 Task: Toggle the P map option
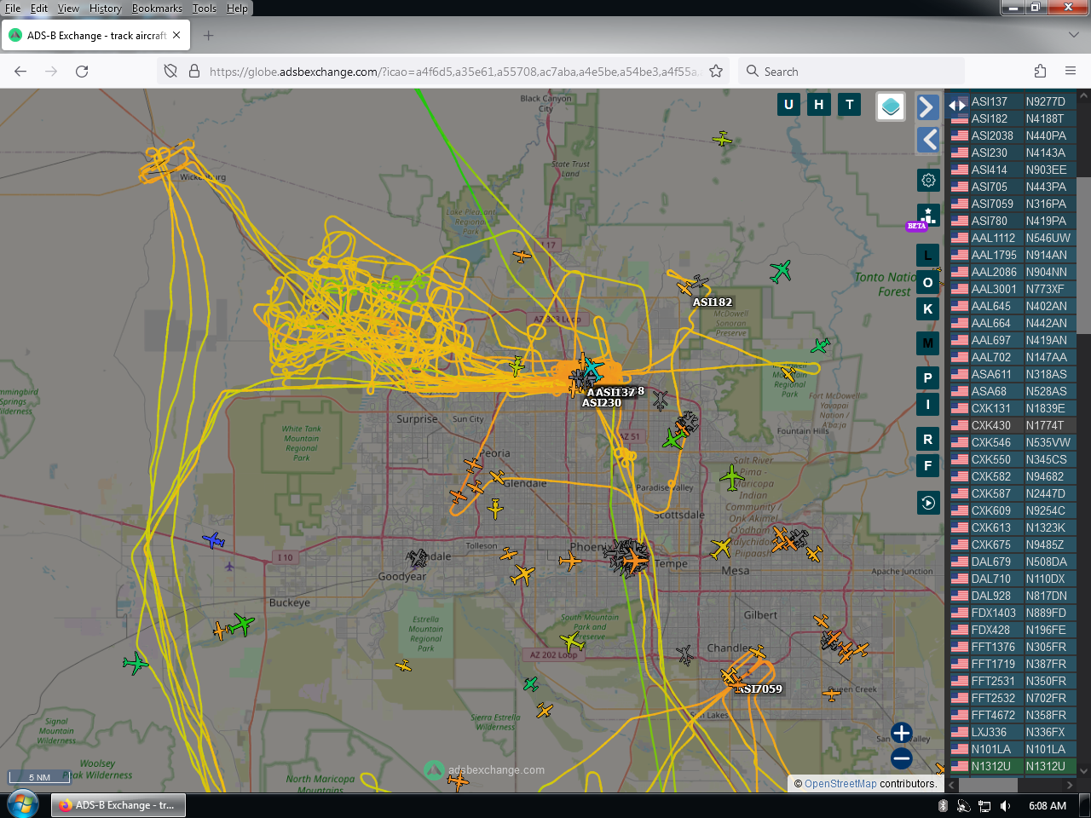(928, 377)
